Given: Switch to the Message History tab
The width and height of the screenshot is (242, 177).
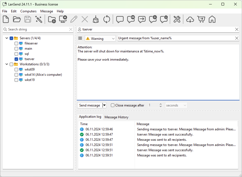Looking at the screenshot, I should point(116,117).
